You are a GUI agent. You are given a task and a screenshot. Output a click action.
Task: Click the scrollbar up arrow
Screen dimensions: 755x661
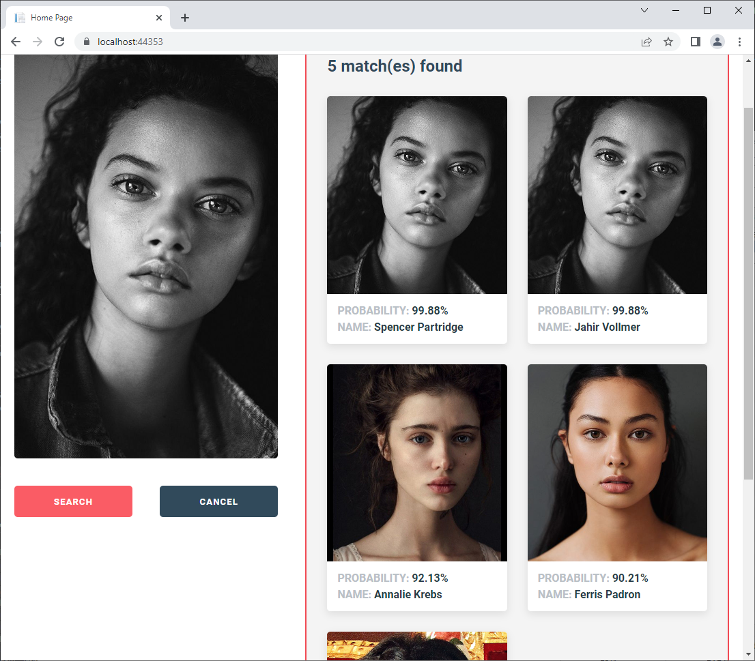pos(747,61)
